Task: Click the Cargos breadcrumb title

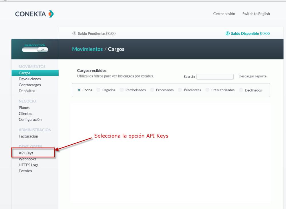Action: pos(116,49)
